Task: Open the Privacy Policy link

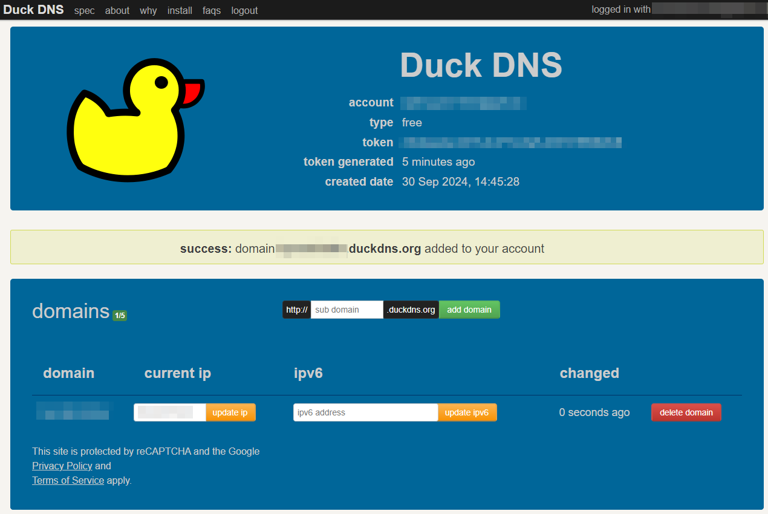Action: click(62, 466)
